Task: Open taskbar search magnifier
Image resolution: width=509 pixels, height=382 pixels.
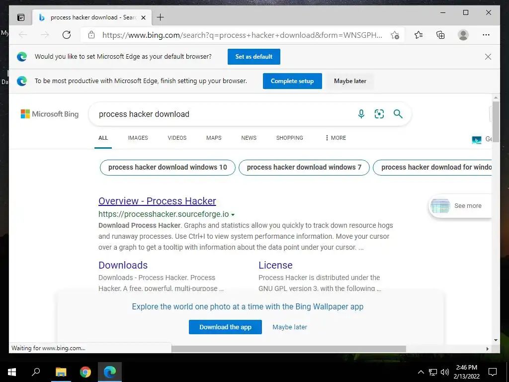Action: coord(36,372)
